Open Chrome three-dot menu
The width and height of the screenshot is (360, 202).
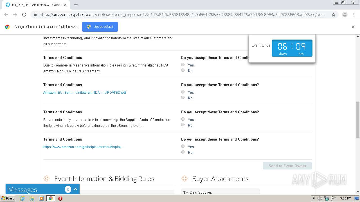coord(354,15)
